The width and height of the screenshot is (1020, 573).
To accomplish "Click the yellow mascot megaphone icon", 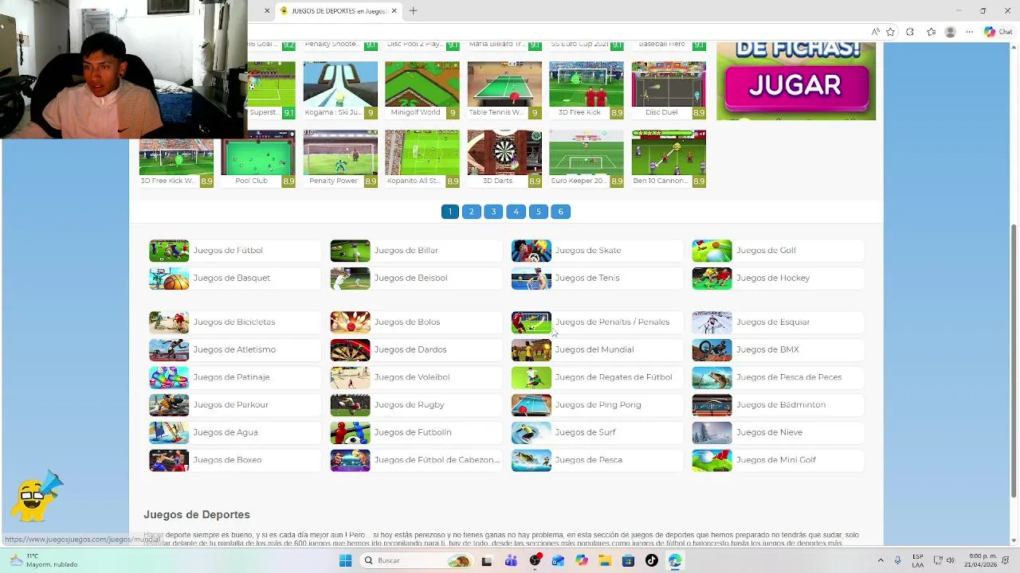I will [37, 497].
